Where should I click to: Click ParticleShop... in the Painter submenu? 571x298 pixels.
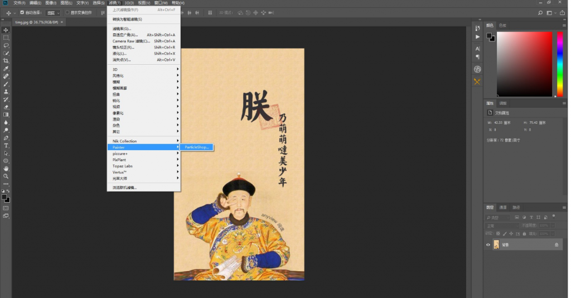coord(197,147)
